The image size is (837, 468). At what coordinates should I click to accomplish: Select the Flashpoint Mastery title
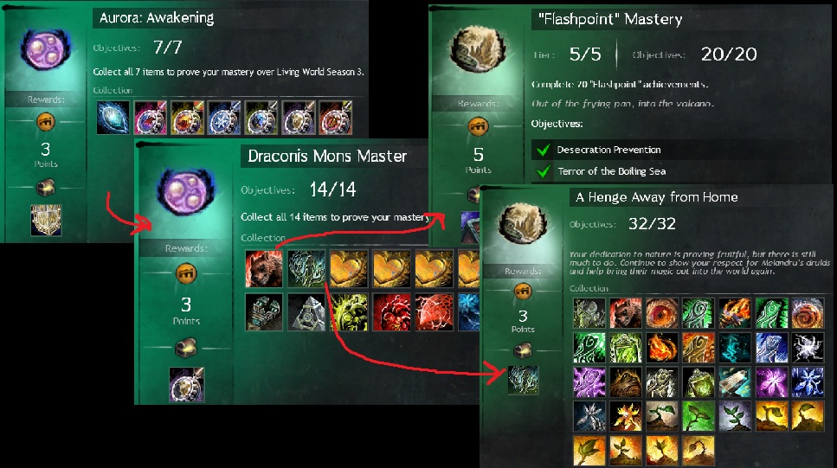click(610, 20)
